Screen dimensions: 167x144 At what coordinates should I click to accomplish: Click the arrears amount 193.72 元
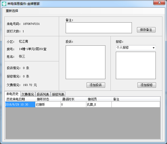pyautogui.click(x=30, y=85)
